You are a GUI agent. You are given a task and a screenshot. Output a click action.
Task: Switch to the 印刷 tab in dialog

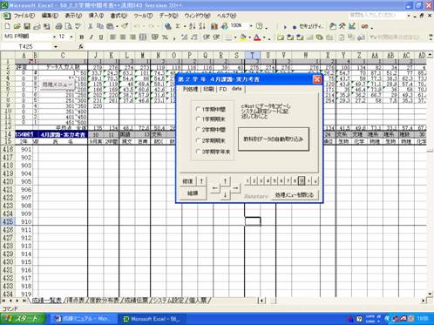point(208,89)
